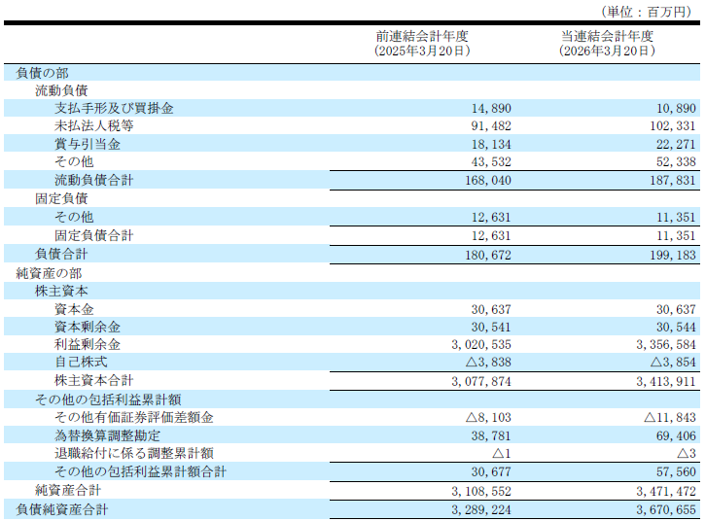
Task: Select the その他有価証券評価差額金 row label
Action: point(134,417)
